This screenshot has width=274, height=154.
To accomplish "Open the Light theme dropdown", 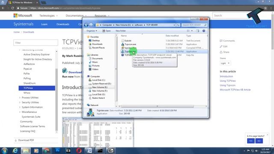I will pos(225,63).
